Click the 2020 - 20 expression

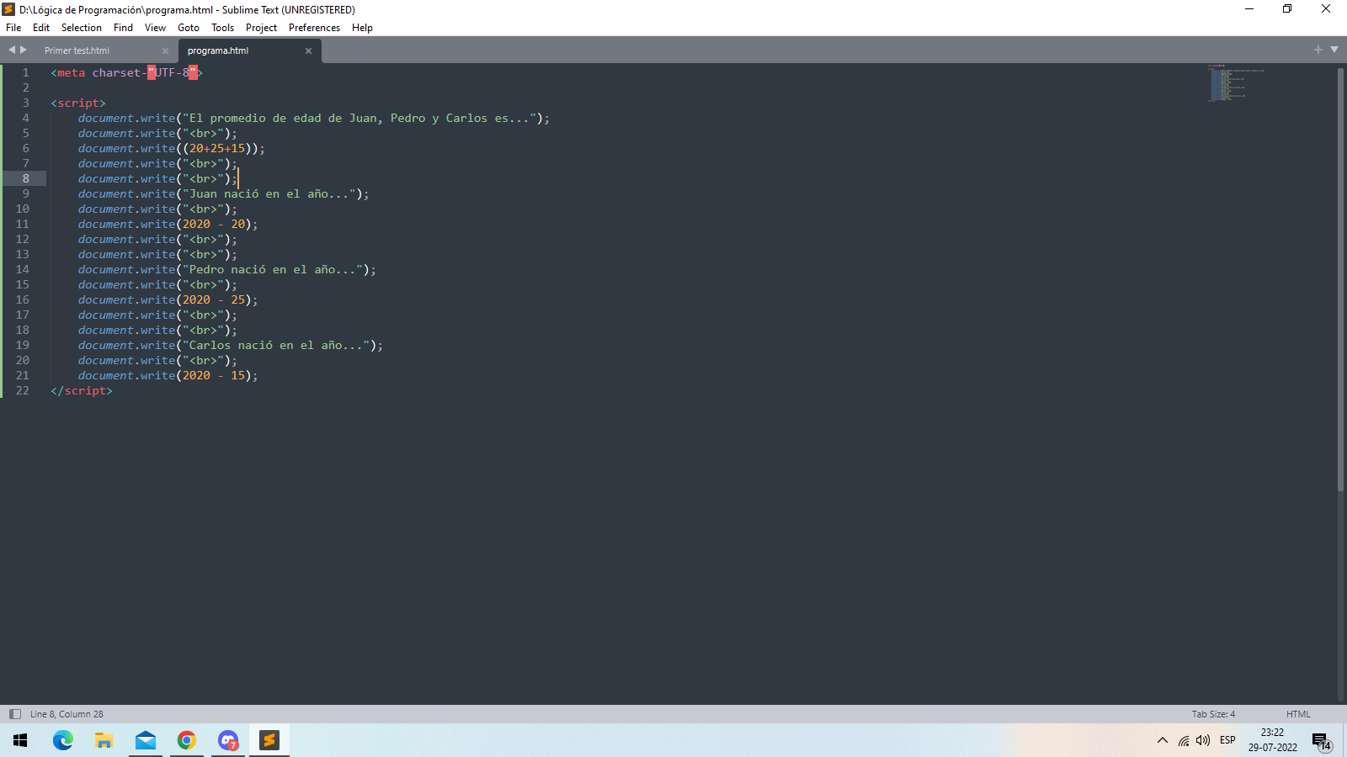coord(214,224)
